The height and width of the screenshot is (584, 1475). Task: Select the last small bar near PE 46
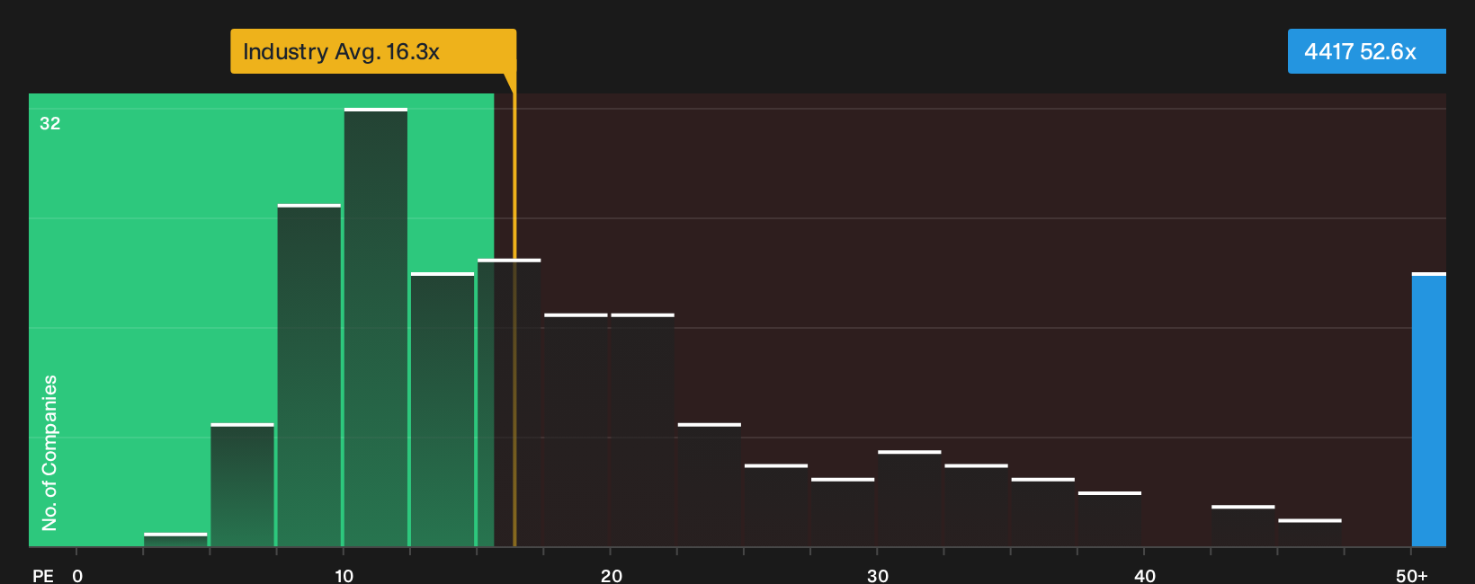(1310, 533)
